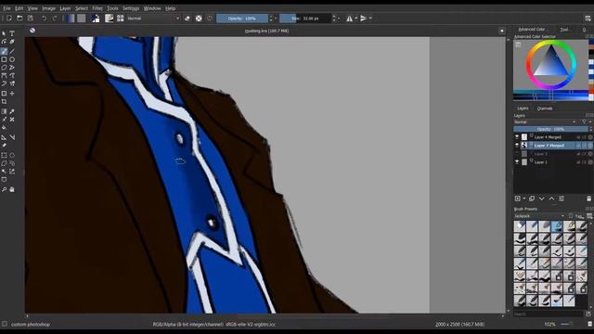Click the foreground/background color swatch
The width and height of the screenshot is (594, 334).
95,19
